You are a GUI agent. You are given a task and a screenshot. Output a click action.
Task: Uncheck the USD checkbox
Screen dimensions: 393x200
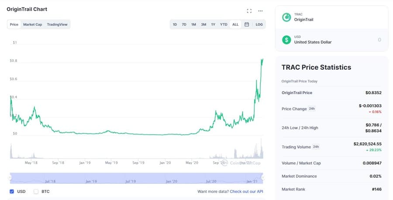(11, 191)
